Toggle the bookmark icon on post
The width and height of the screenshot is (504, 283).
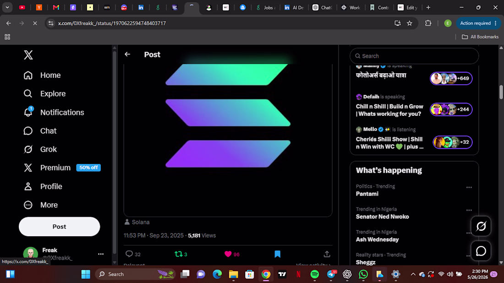(x=277, y=254)
